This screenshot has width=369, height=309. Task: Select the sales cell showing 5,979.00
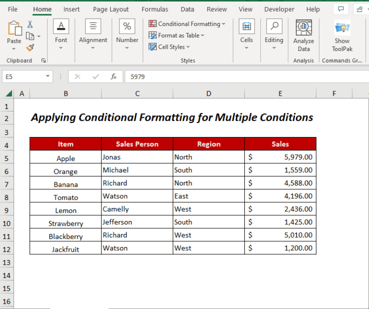tap(280, 157)
